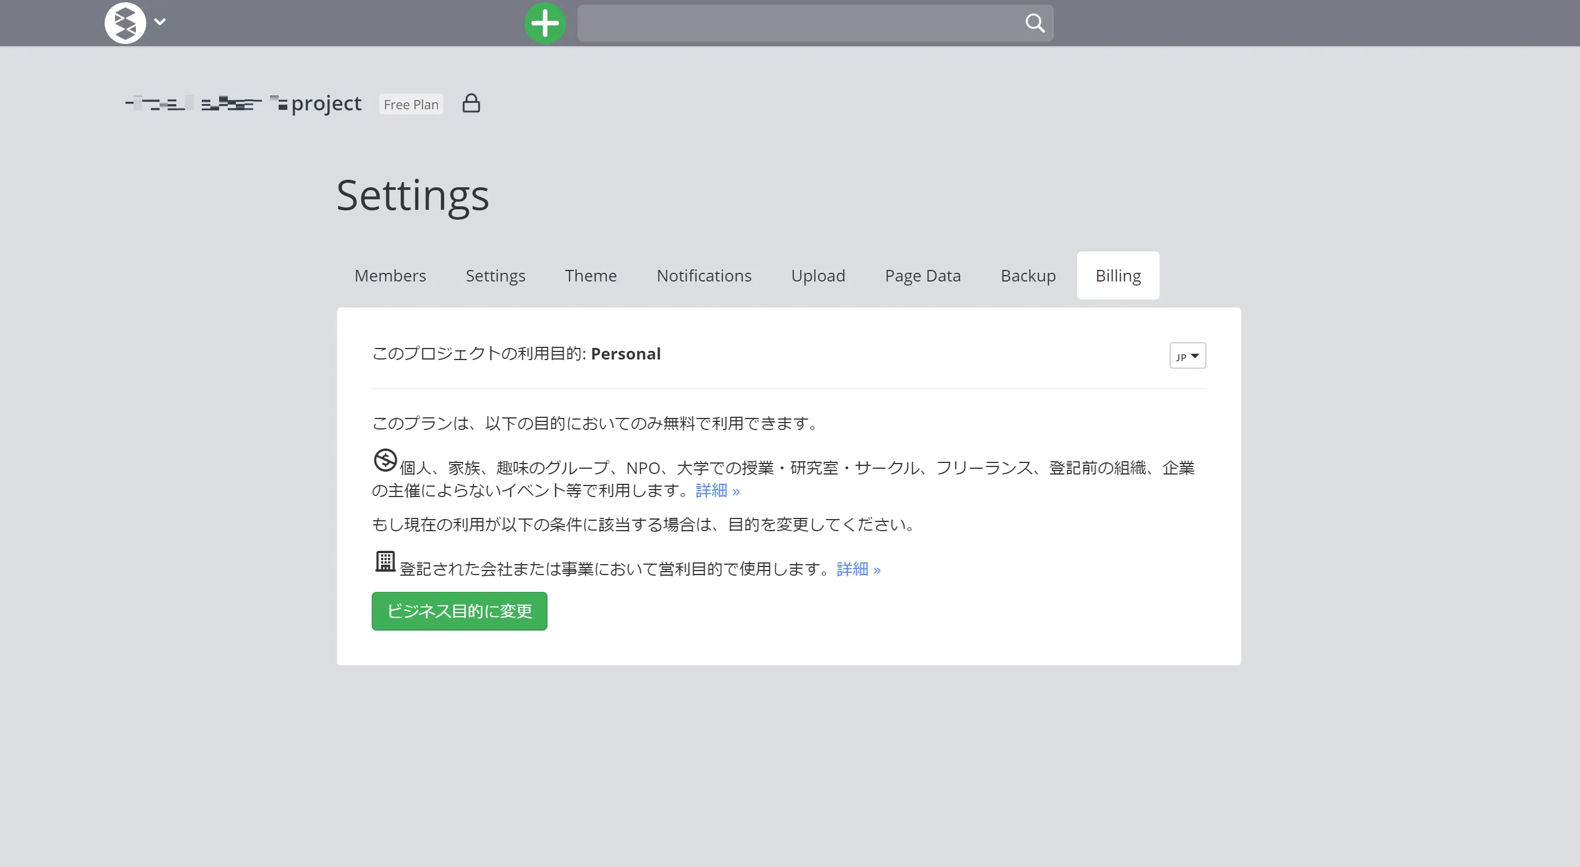Click the magnifier search icon

tap(1035, 23)
